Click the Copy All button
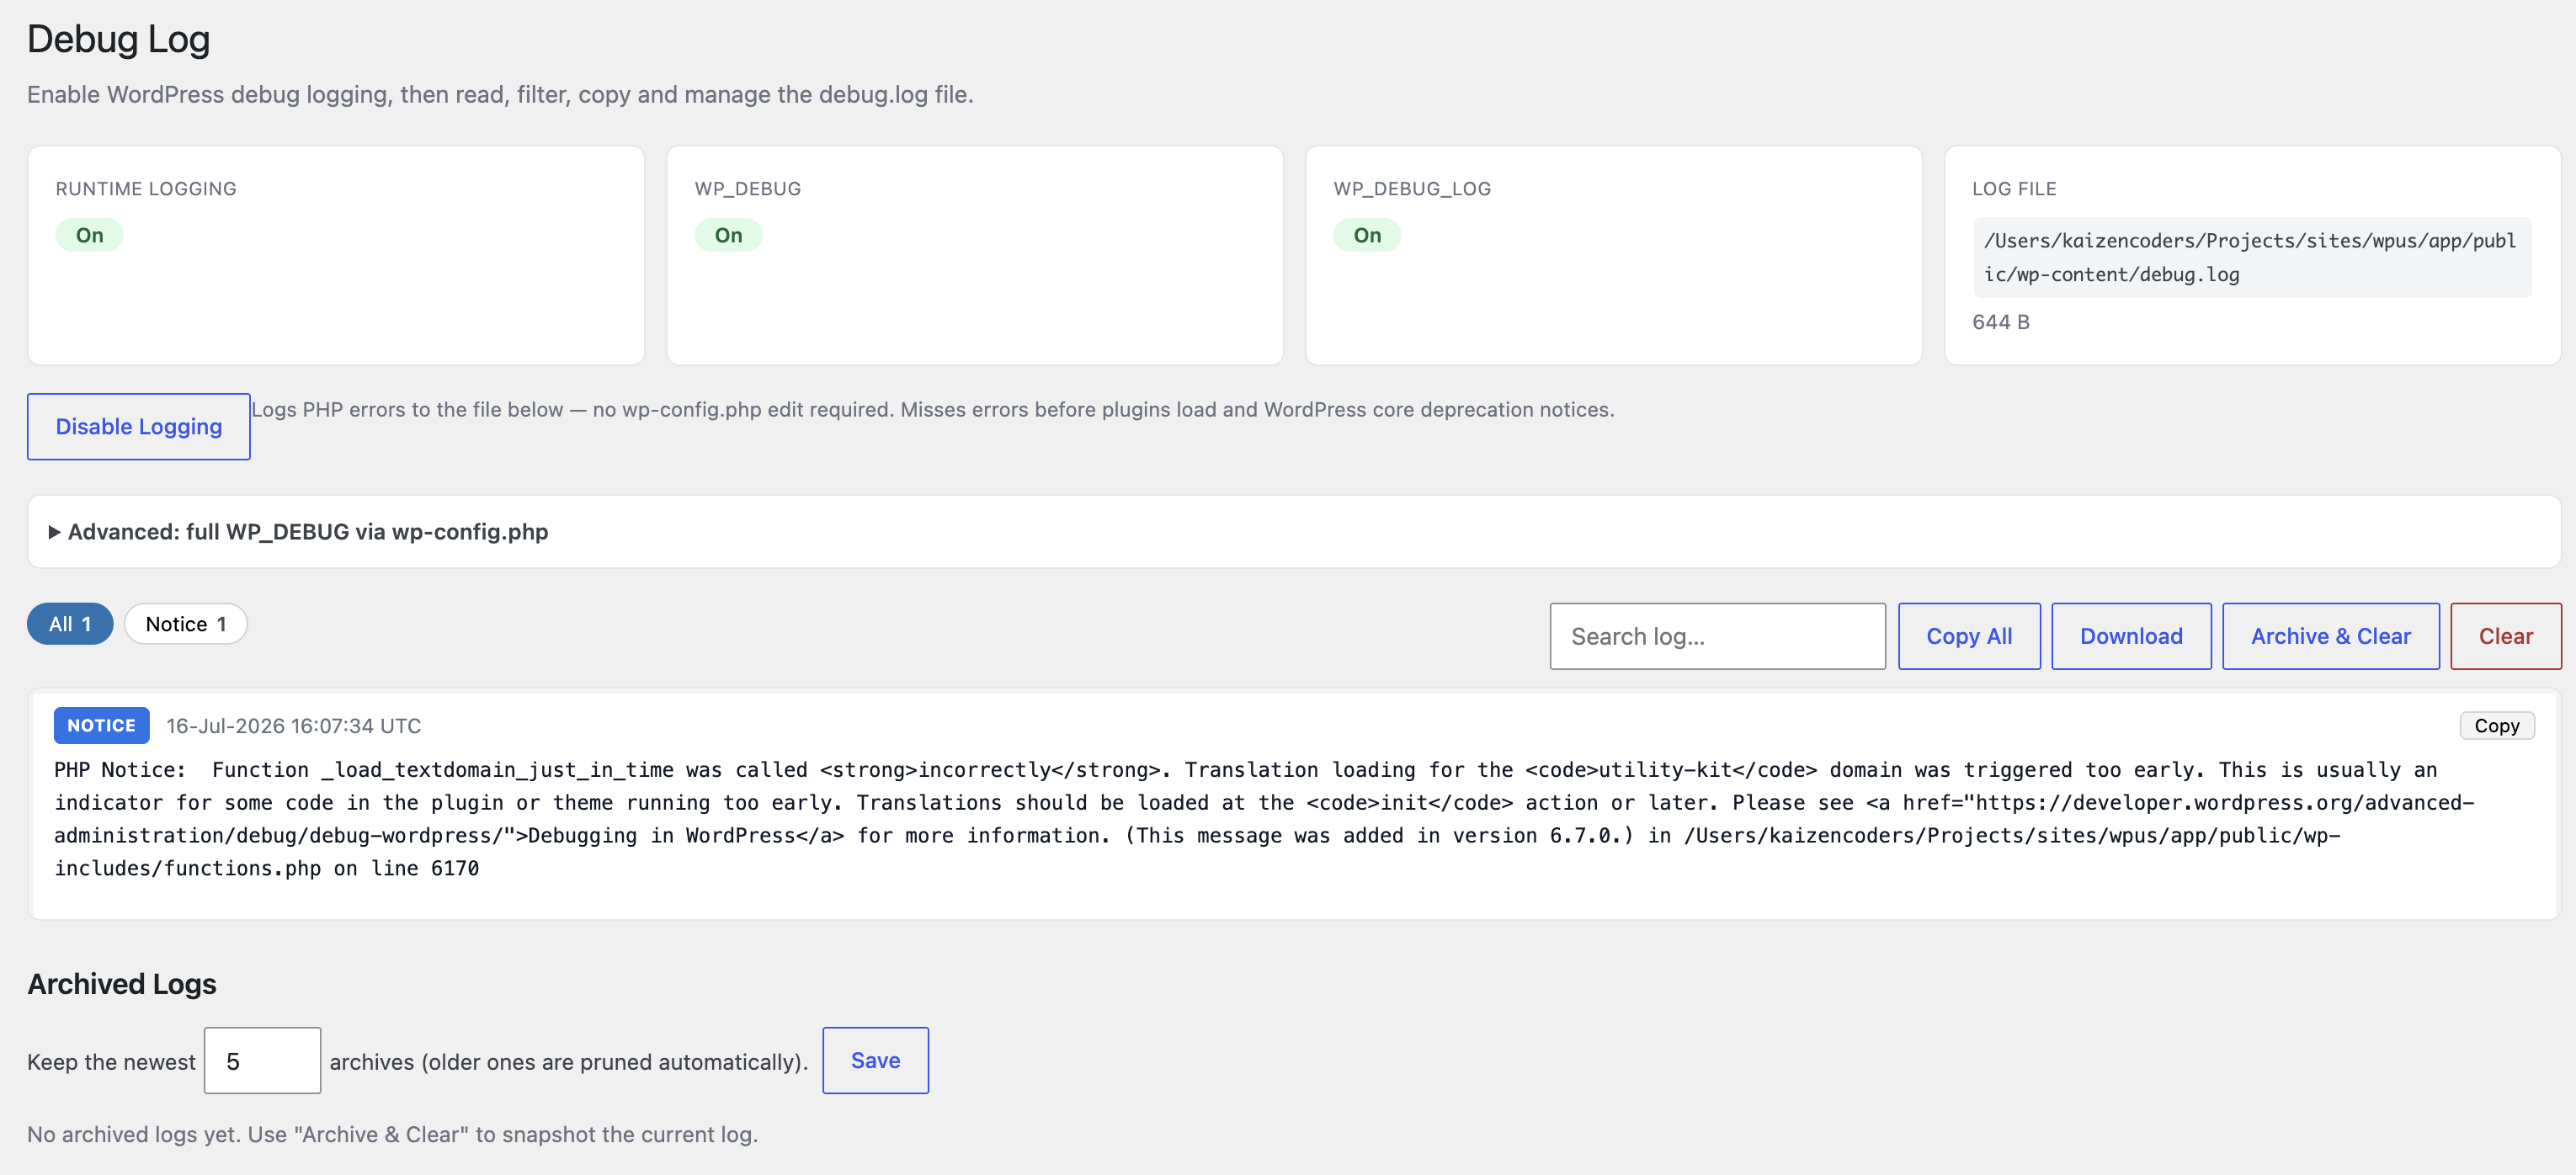 pyautogui.click(x=1968, y=636)
